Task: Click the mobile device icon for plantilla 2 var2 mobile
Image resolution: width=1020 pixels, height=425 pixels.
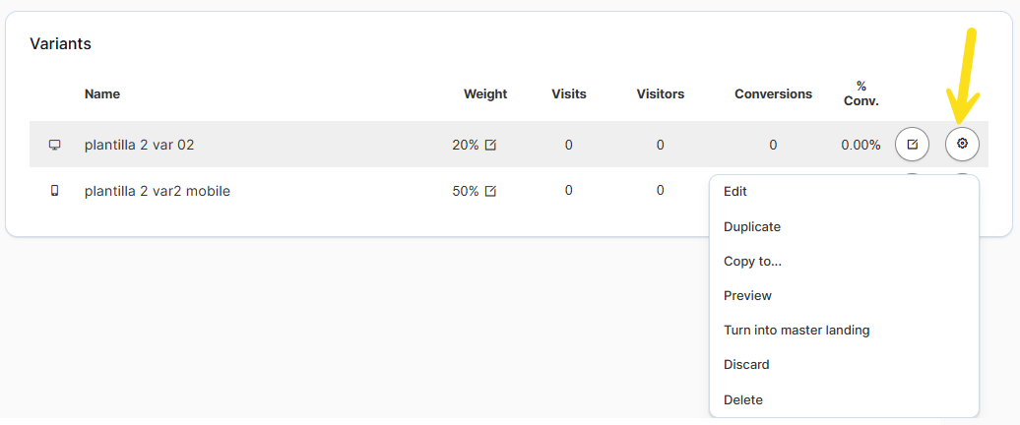Action: 55,191
